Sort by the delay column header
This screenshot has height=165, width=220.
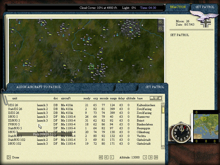click(x=121, y=98)
